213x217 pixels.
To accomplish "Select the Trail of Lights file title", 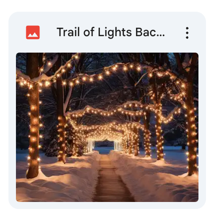I will point(111,32).
